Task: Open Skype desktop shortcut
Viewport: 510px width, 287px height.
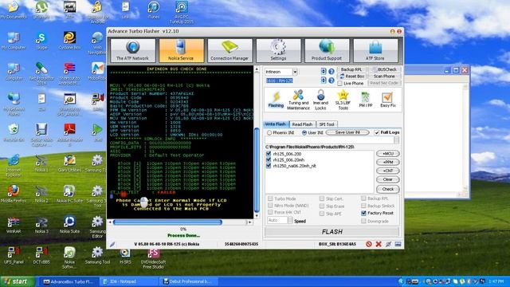Action: point(41,41)
